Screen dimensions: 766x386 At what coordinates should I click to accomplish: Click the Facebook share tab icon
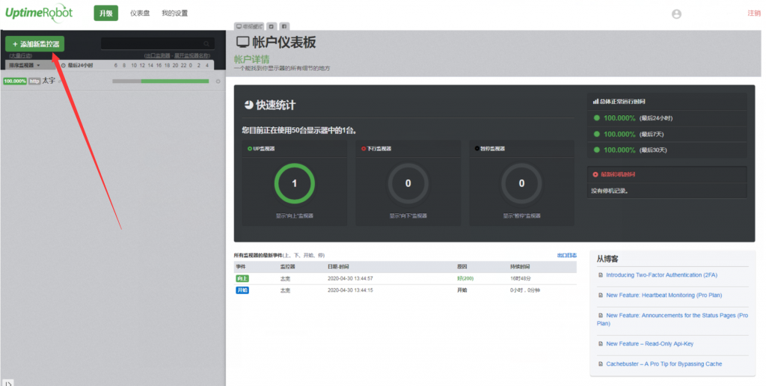click(x=284, y=26)
